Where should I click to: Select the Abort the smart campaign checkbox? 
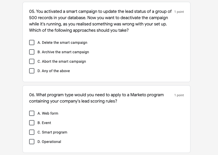(32, 61)
